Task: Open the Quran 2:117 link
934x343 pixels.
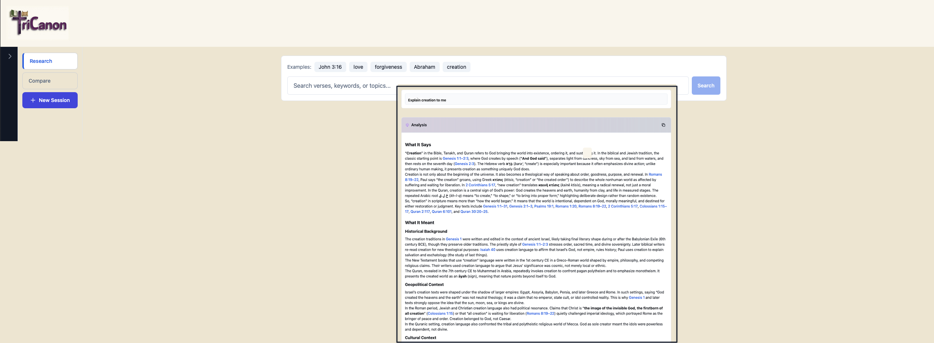Action: click(x=420, y=212)
